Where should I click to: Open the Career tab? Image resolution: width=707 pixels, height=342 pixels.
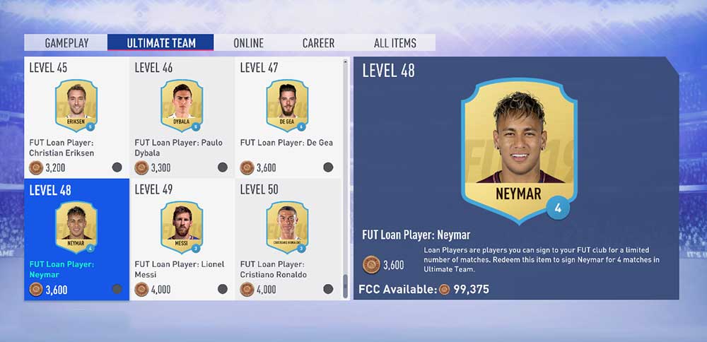(x=318, y=43)
